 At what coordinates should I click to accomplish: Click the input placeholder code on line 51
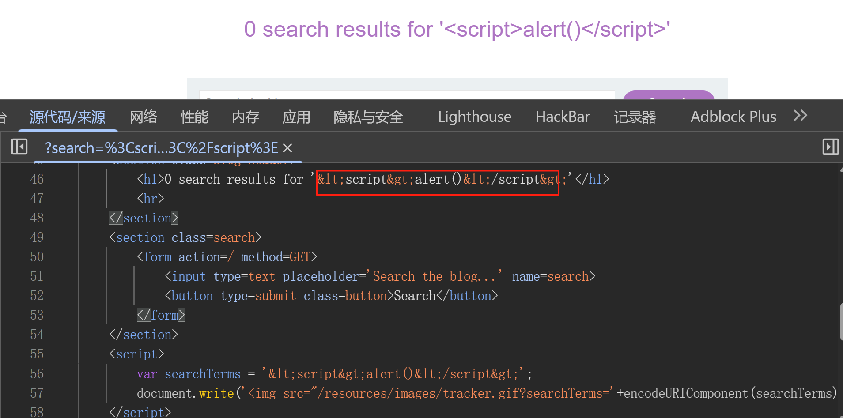(380, 276)
